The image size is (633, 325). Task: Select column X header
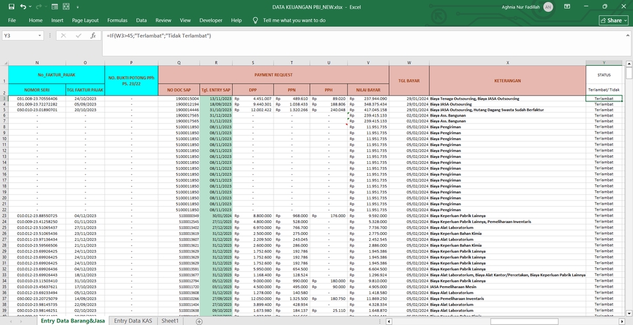click(x=508, y=63)
